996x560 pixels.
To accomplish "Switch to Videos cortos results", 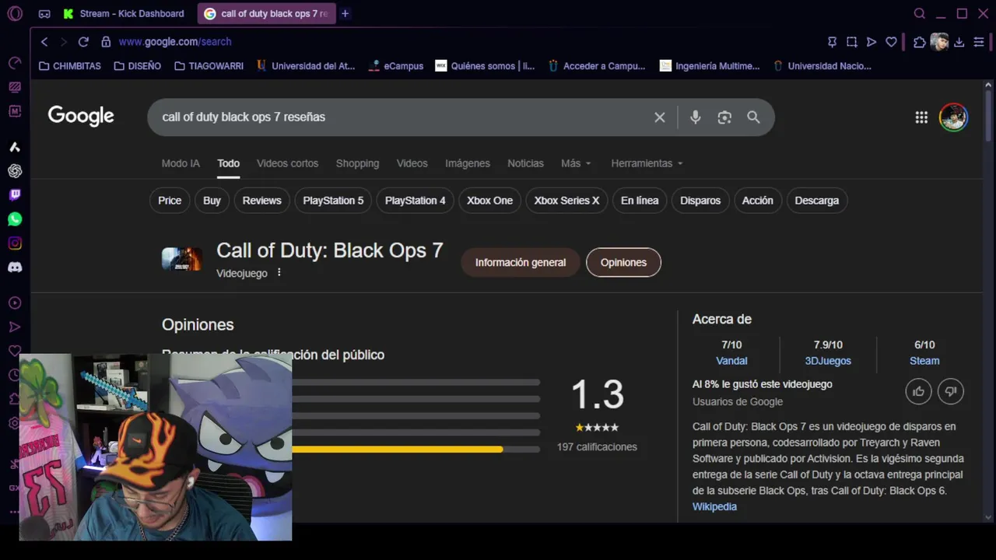I will 287,163.
